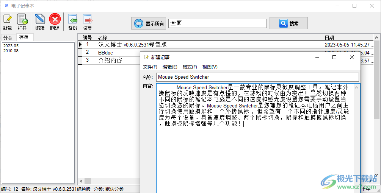Click the 搜索 search button
Screen dimensions: 381x193
coord(288,23)
